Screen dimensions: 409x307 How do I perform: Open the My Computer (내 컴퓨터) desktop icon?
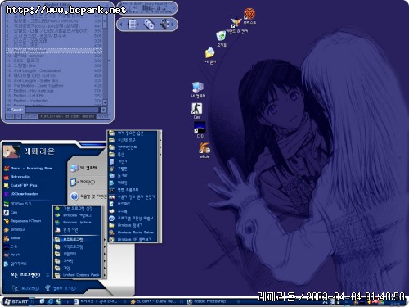pos(198,90)
